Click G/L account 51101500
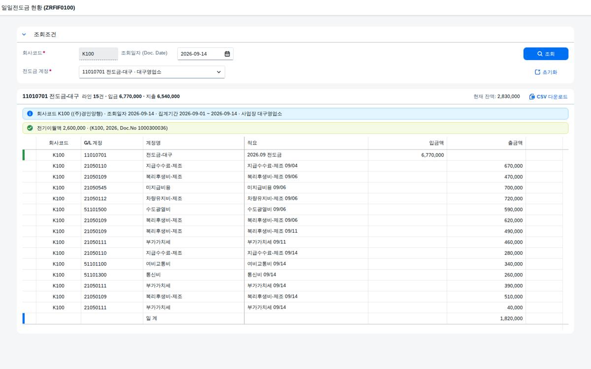This screenshot has height=369, width=591. pos(112,209)
